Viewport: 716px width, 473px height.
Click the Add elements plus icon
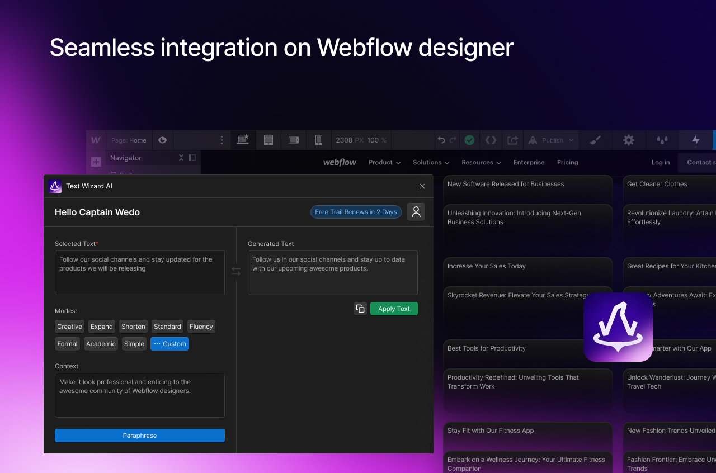tap(96, 162)
